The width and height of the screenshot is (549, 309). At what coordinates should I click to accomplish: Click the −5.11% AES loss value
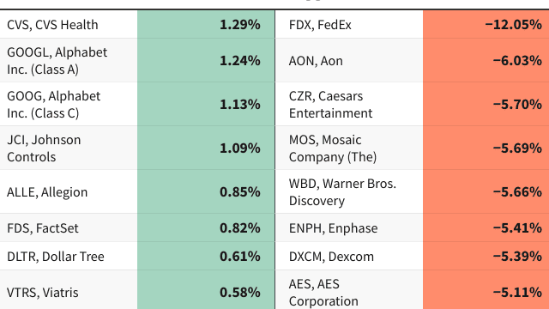point(517,292)
